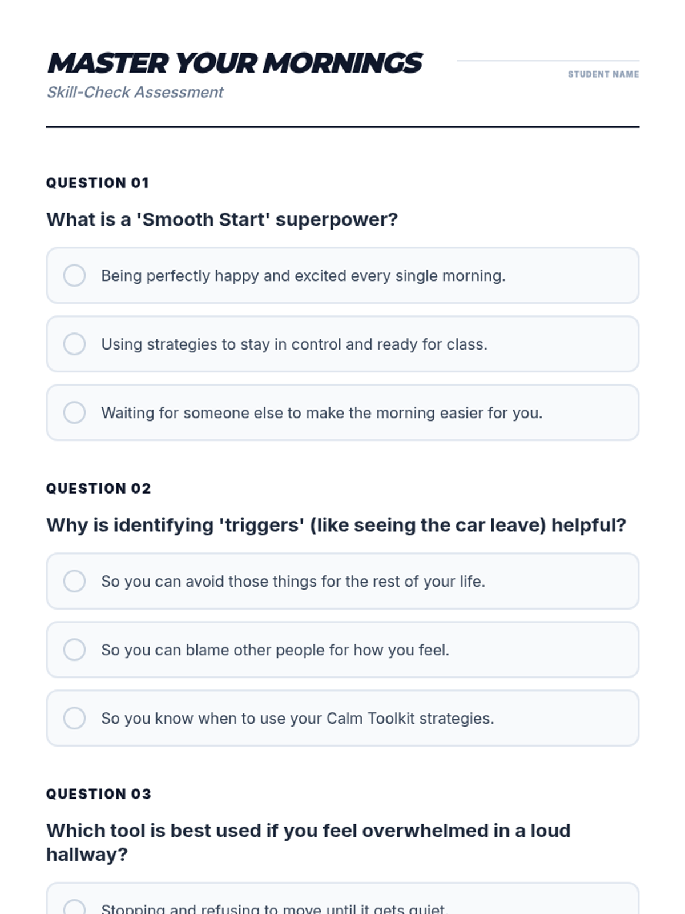Click the 'Smooth Start' superpower question text
The image size is (685, 914).
point(222,219)
